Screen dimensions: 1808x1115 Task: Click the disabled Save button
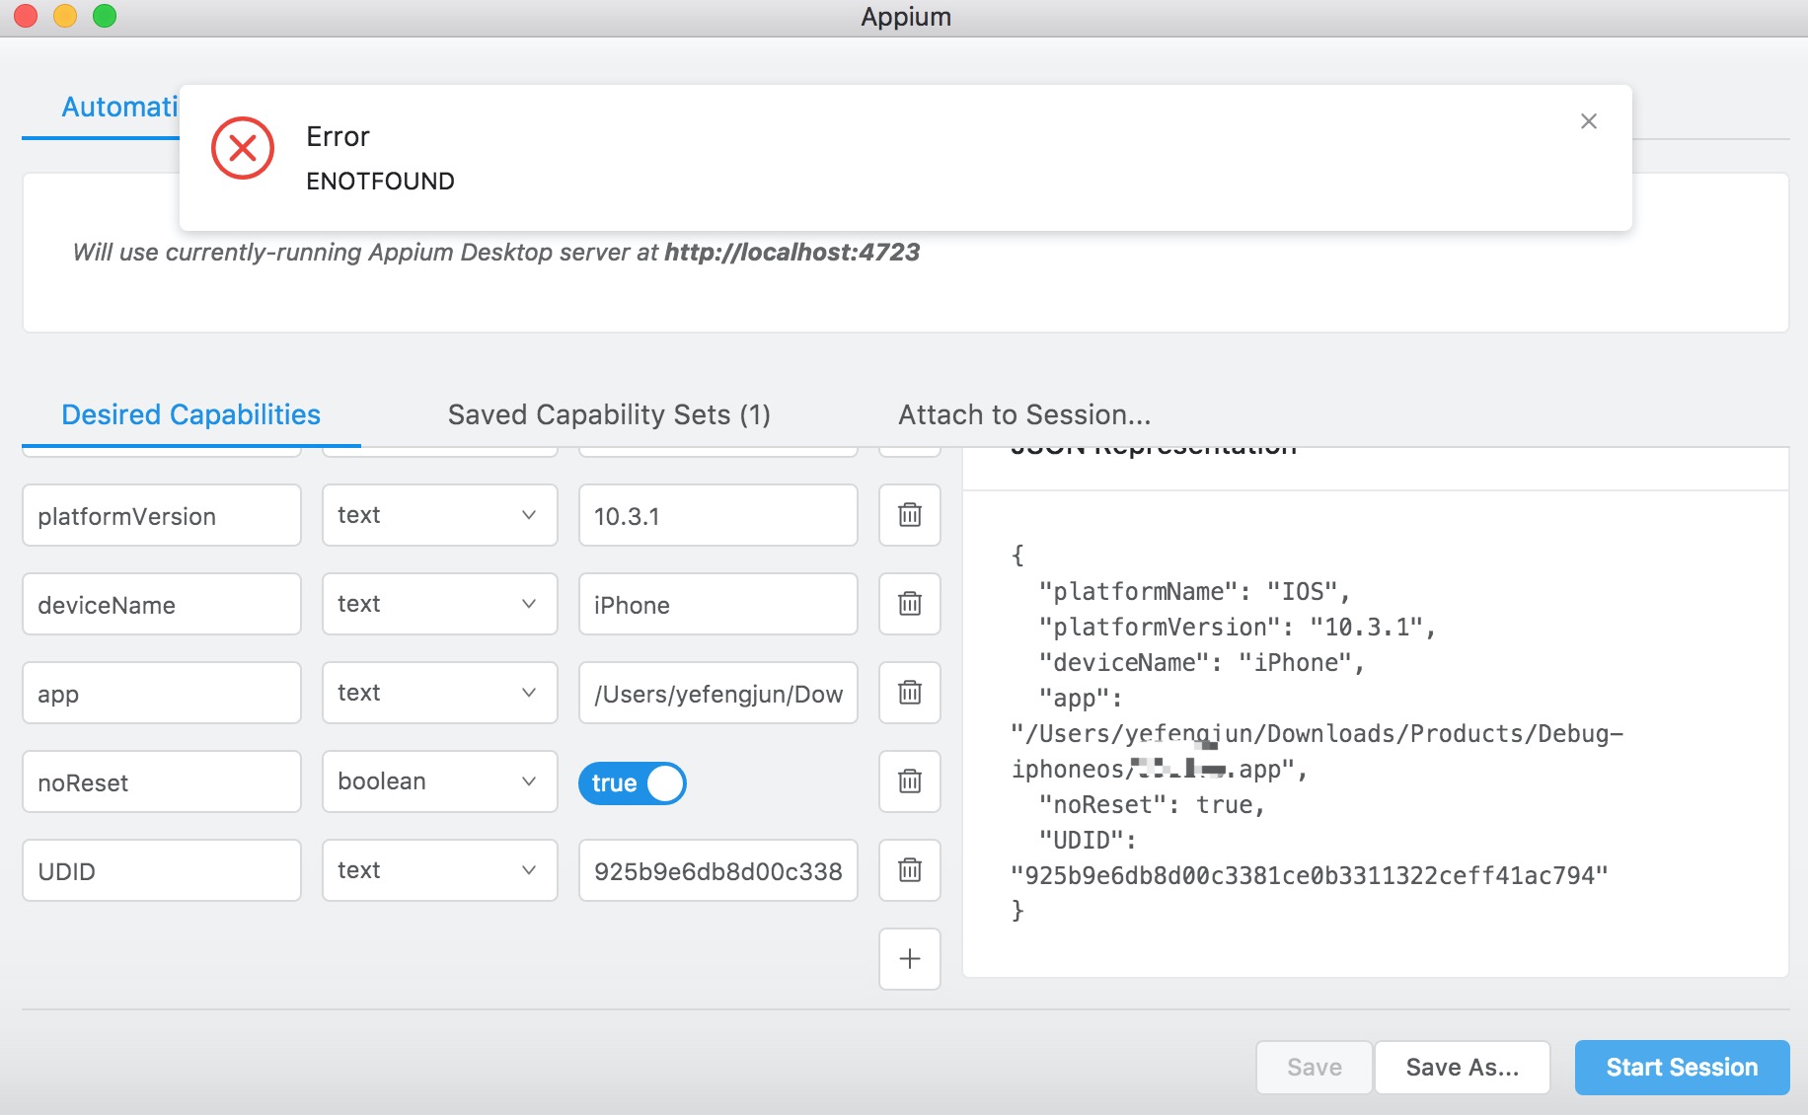(1314, 1068)
